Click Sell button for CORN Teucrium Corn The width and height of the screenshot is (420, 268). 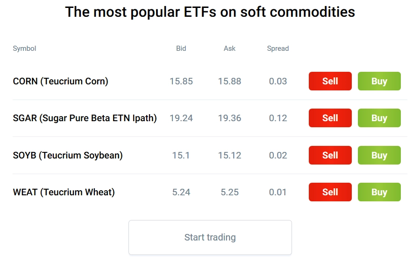(330, 81)
